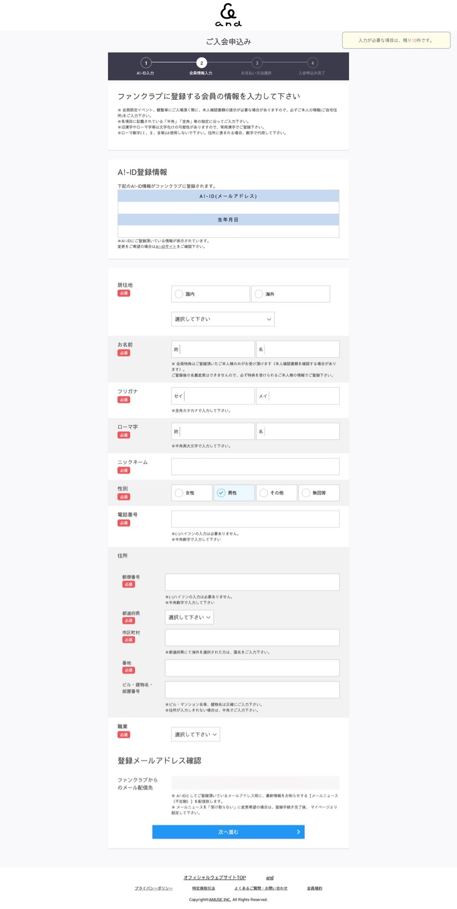Image resolution: width=457 pixels, height=909 pixels.
Task: Open 特定商取引法 footer link
Action: pyautogui.click(x=204, y=888)
